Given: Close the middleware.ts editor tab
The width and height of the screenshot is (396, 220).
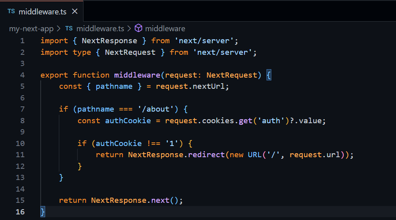Looking at the screenshot, I should click(74, 12).
